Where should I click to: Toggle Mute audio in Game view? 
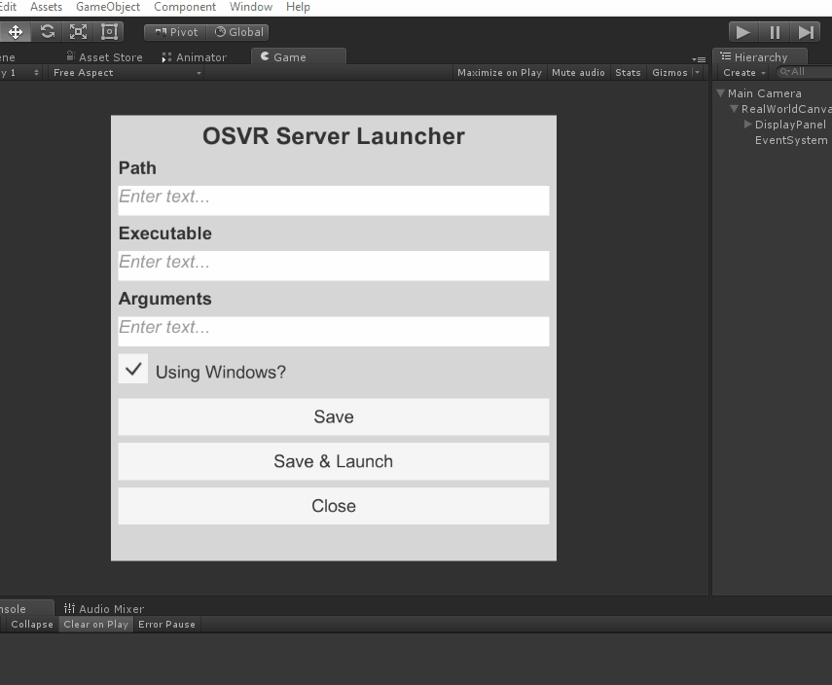(x=578, y=73)
